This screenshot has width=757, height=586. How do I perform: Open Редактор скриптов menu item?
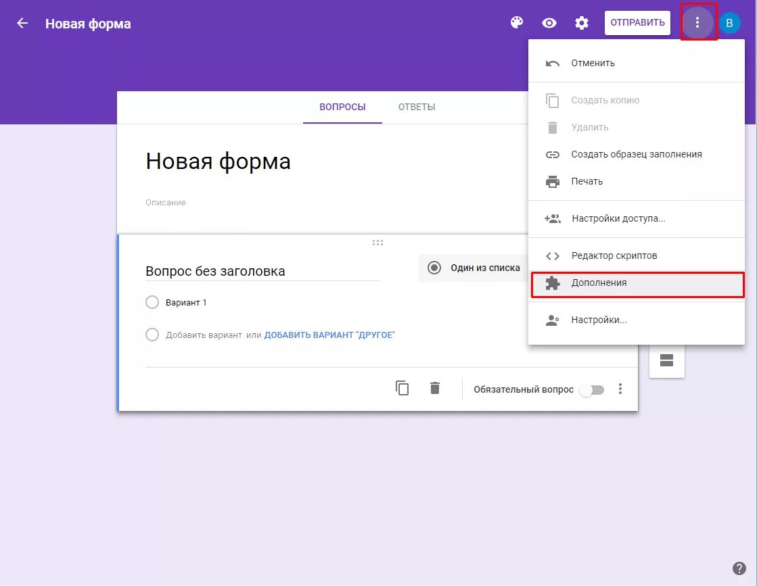(637, 255)
